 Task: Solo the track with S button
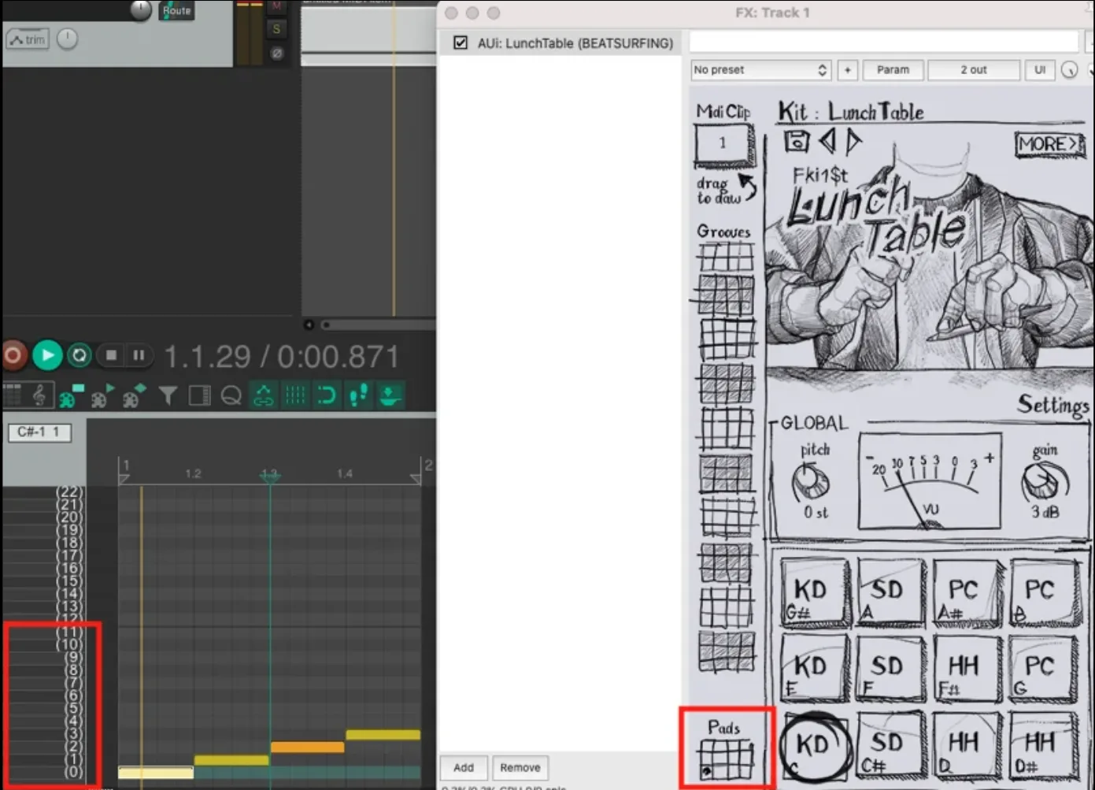(276, 29)
